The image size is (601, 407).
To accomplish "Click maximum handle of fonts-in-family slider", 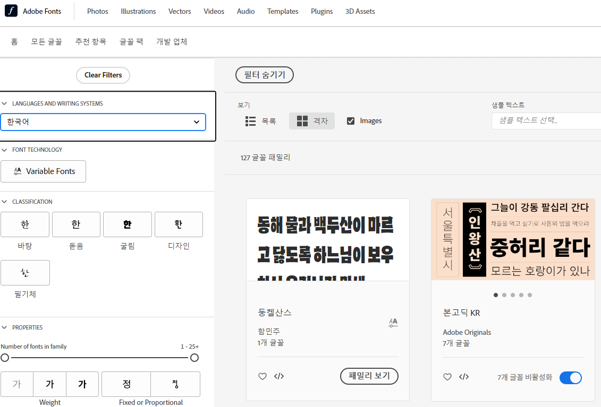I will pyautogui.click(x=194, y=358).
